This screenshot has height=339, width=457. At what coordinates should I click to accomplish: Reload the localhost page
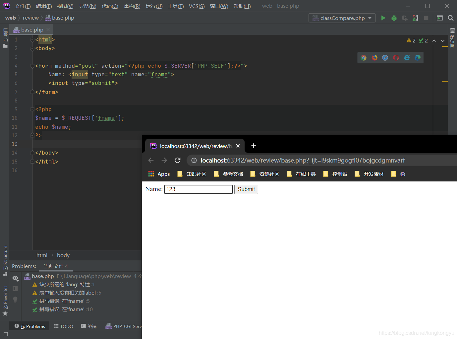(x=178, y=160)
